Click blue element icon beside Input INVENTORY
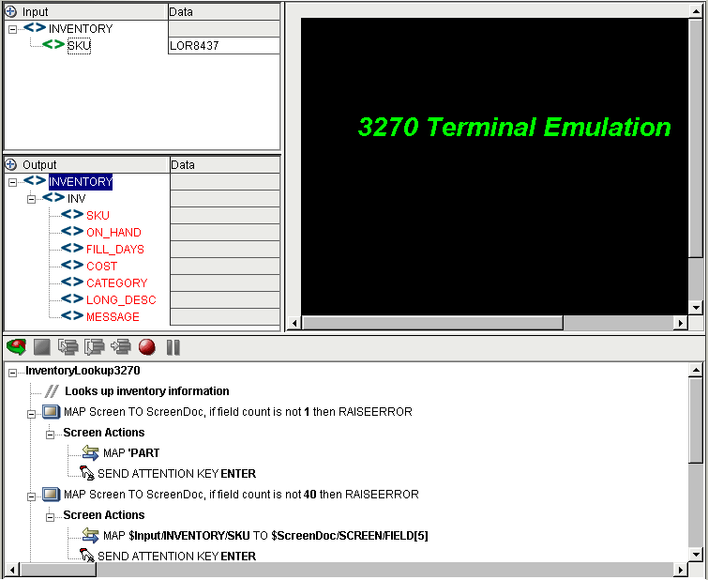 click(x=35, y=27)
